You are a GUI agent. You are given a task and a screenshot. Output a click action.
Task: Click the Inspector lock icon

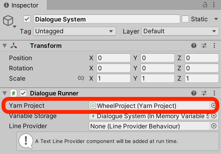coord(205,5)
